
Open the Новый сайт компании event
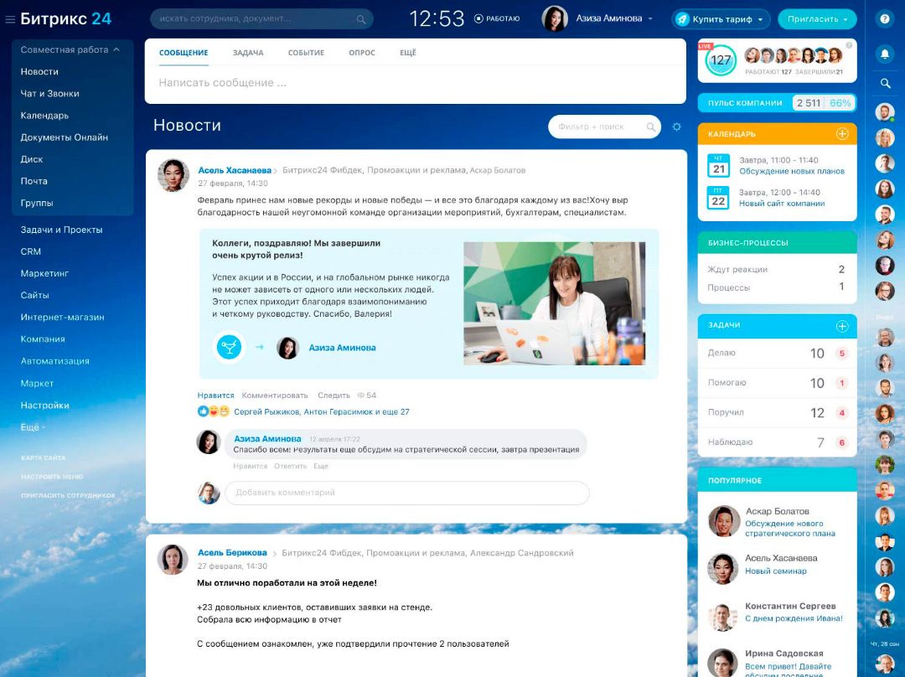click(x=782, y=203)
